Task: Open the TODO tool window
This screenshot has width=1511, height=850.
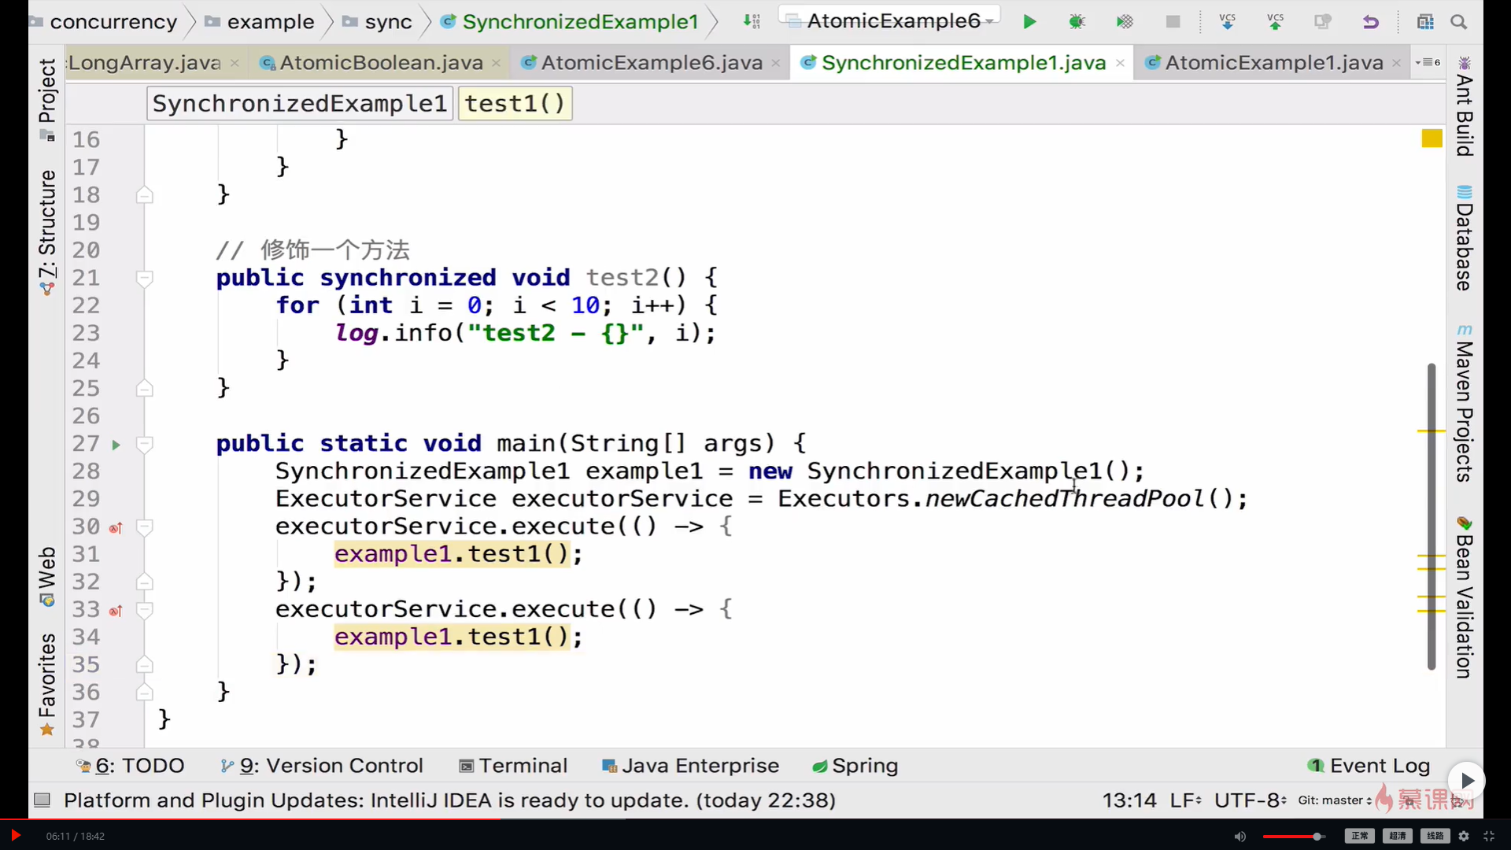Action: click(130, 766)
